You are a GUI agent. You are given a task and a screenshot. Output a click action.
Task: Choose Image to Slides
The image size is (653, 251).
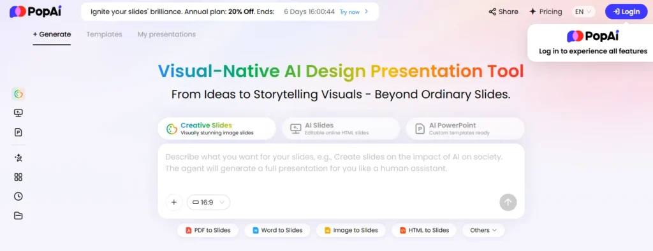click(351, 230)
